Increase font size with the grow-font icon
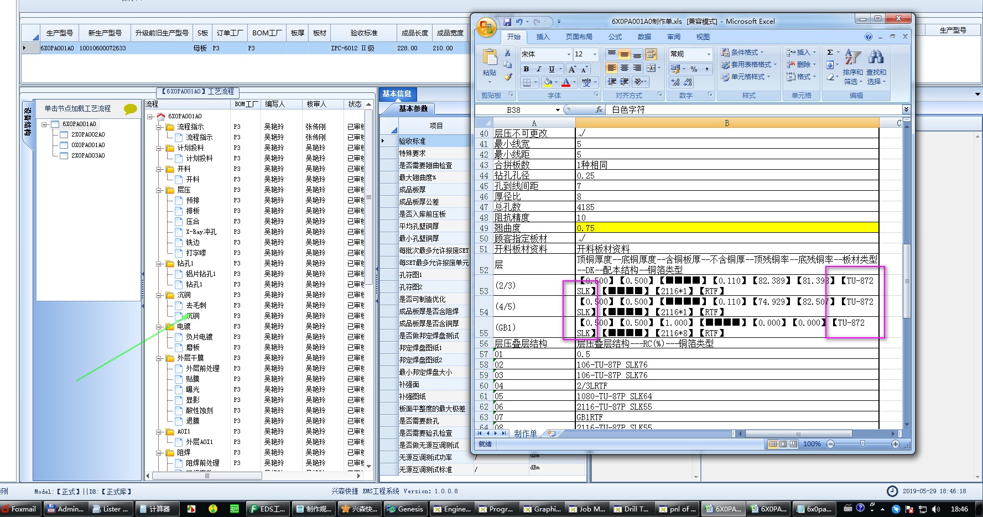 (572, 69)
